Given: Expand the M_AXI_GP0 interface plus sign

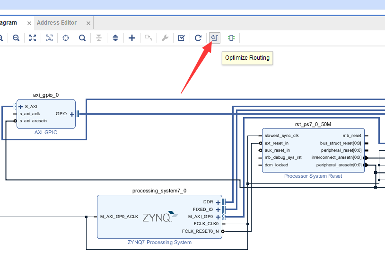Looking at the screenshot, I should [218, 217].
